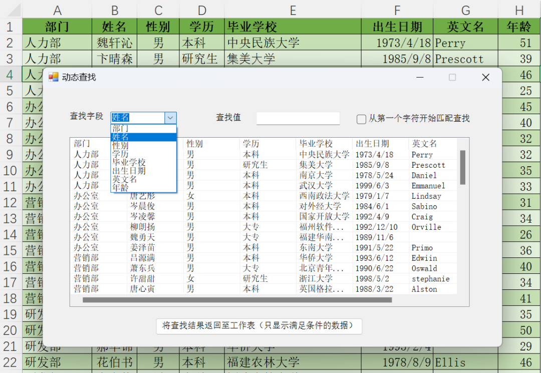The image size is (541, 373).
Task: Click the worksheet select-all corner
Action: [13, 10]
